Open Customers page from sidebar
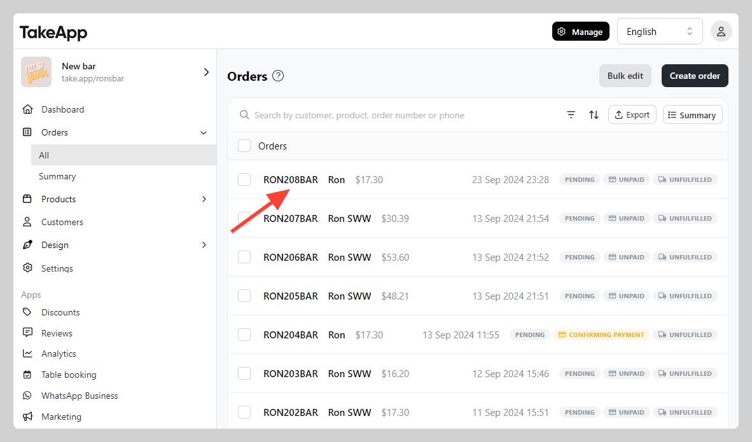 [62, 222]
